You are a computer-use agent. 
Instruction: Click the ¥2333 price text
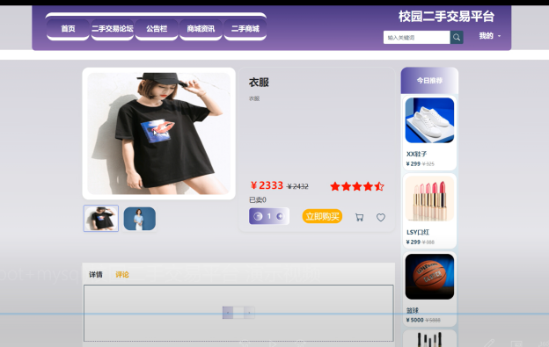tap(267, 185)
